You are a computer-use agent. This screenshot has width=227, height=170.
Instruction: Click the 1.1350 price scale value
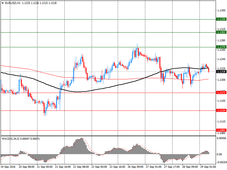click(221, 10)
